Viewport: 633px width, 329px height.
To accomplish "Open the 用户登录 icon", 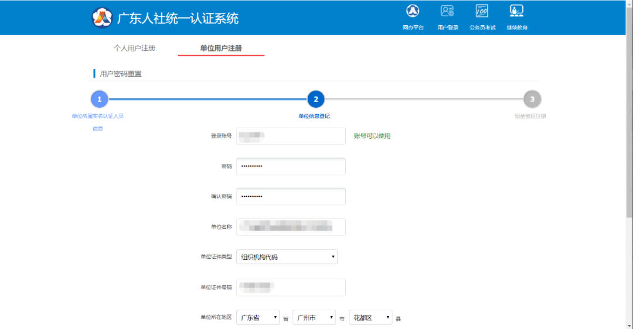I will (447, 12).
